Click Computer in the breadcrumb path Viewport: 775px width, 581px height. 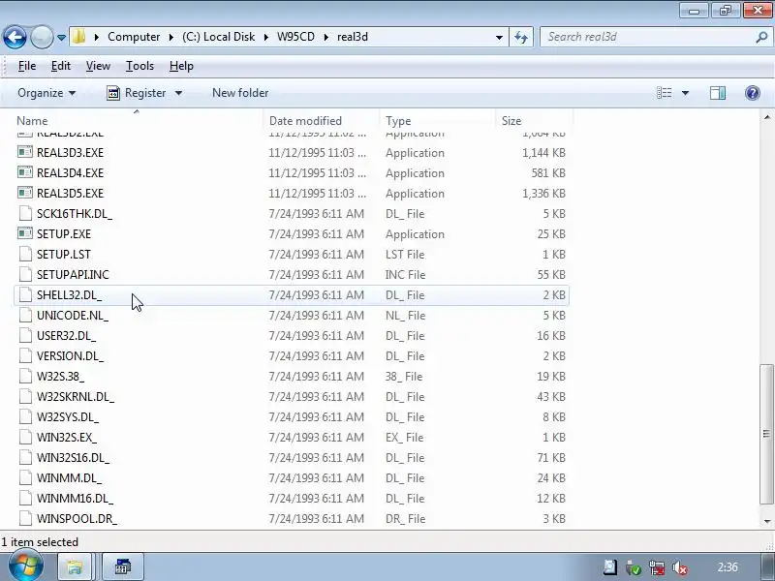134,37
